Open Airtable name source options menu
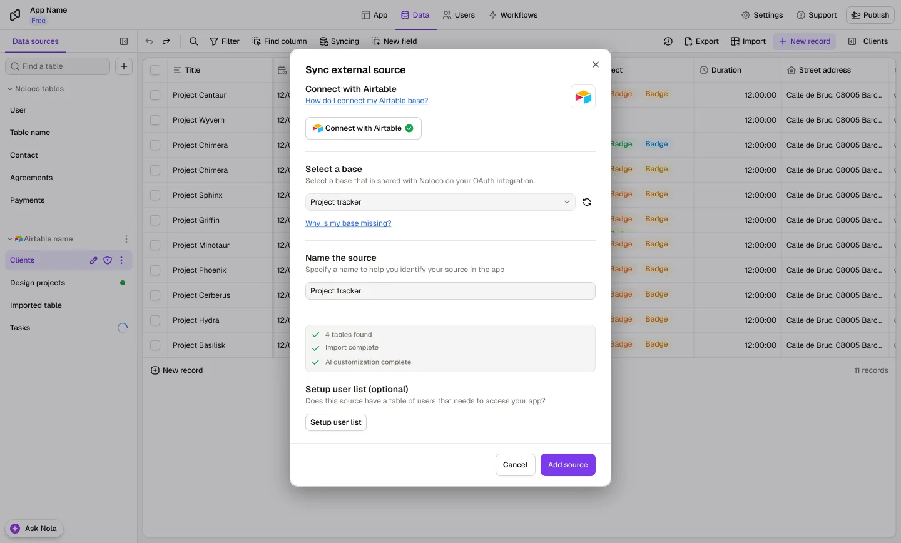Image resolution: width=901 pixels, height=543 pixels. 126,239
